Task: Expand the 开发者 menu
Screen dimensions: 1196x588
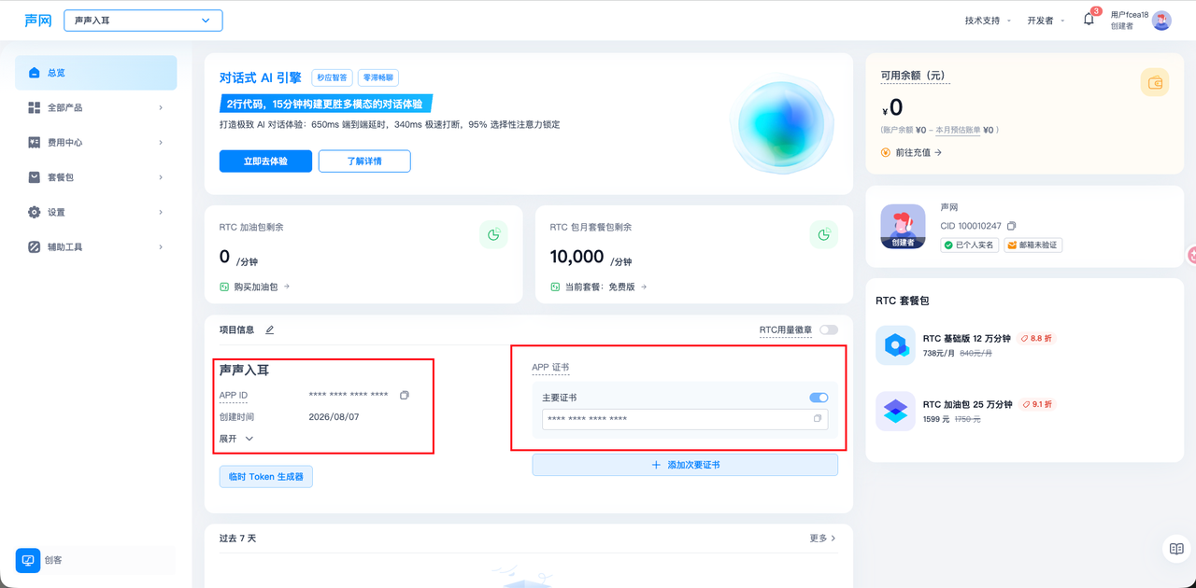Action: click(x=1046, y=21)
